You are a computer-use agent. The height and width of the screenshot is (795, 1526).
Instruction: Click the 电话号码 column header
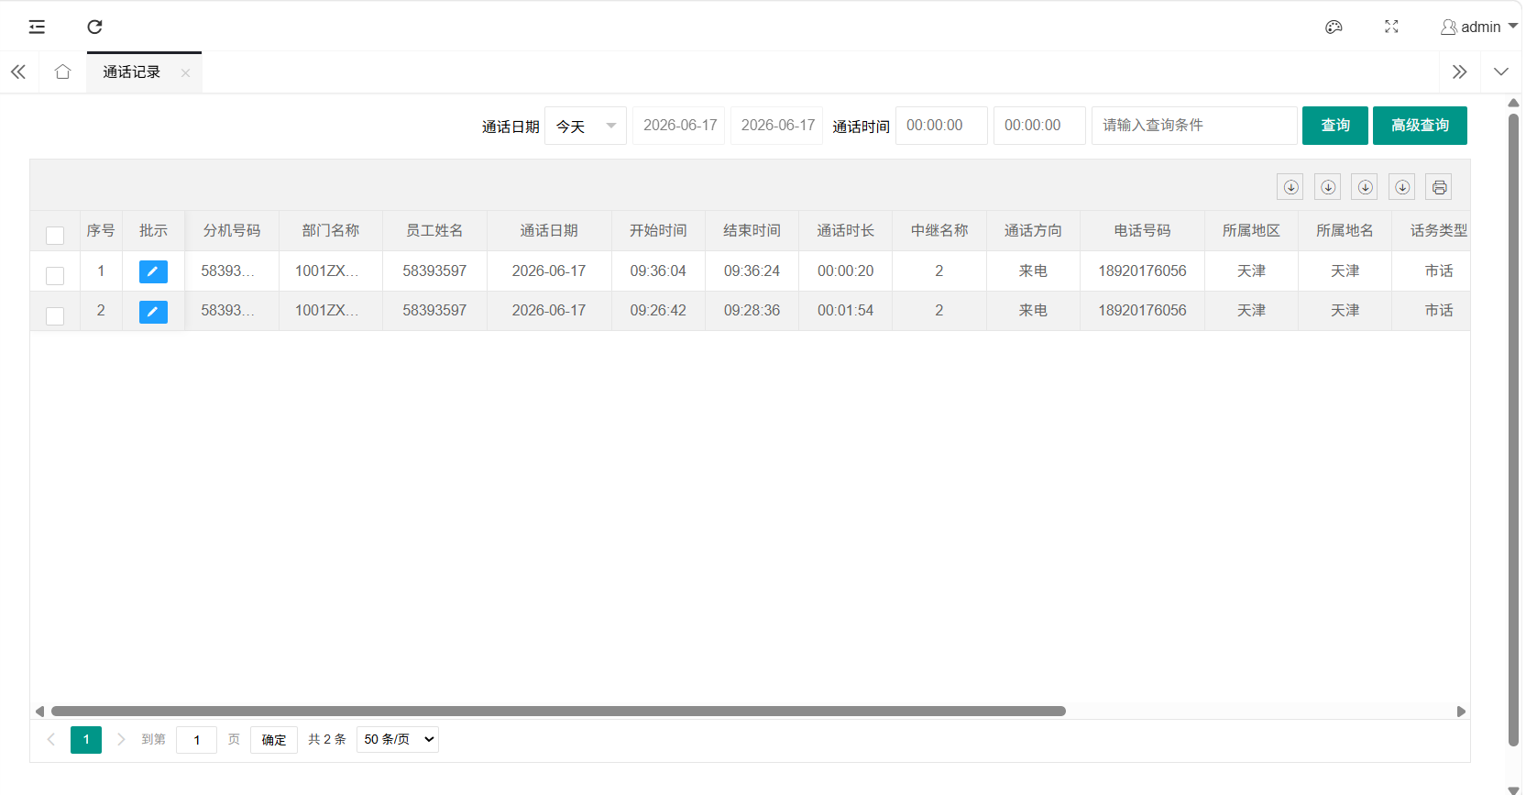tap(1142, 231)
